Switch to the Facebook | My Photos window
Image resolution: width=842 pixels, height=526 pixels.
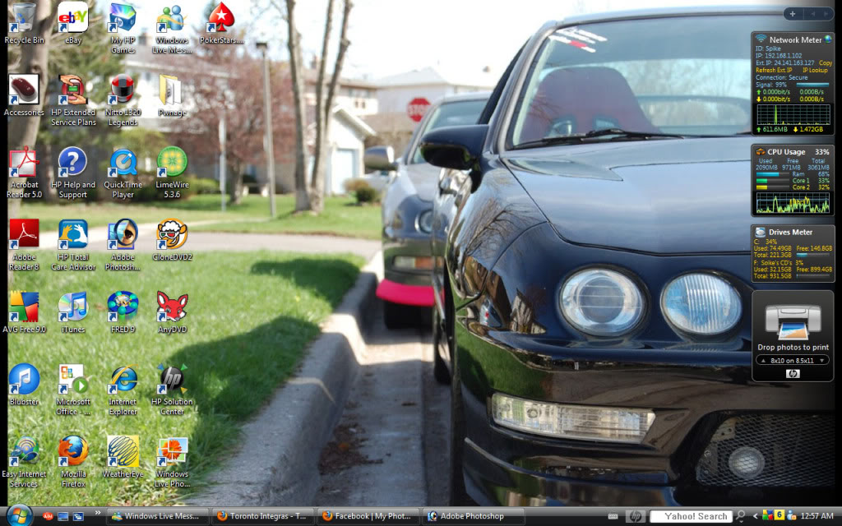click(367, 516)
